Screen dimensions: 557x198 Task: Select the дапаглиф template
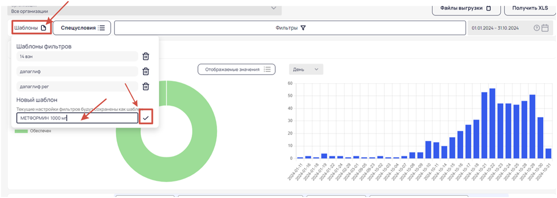(77, 71)
